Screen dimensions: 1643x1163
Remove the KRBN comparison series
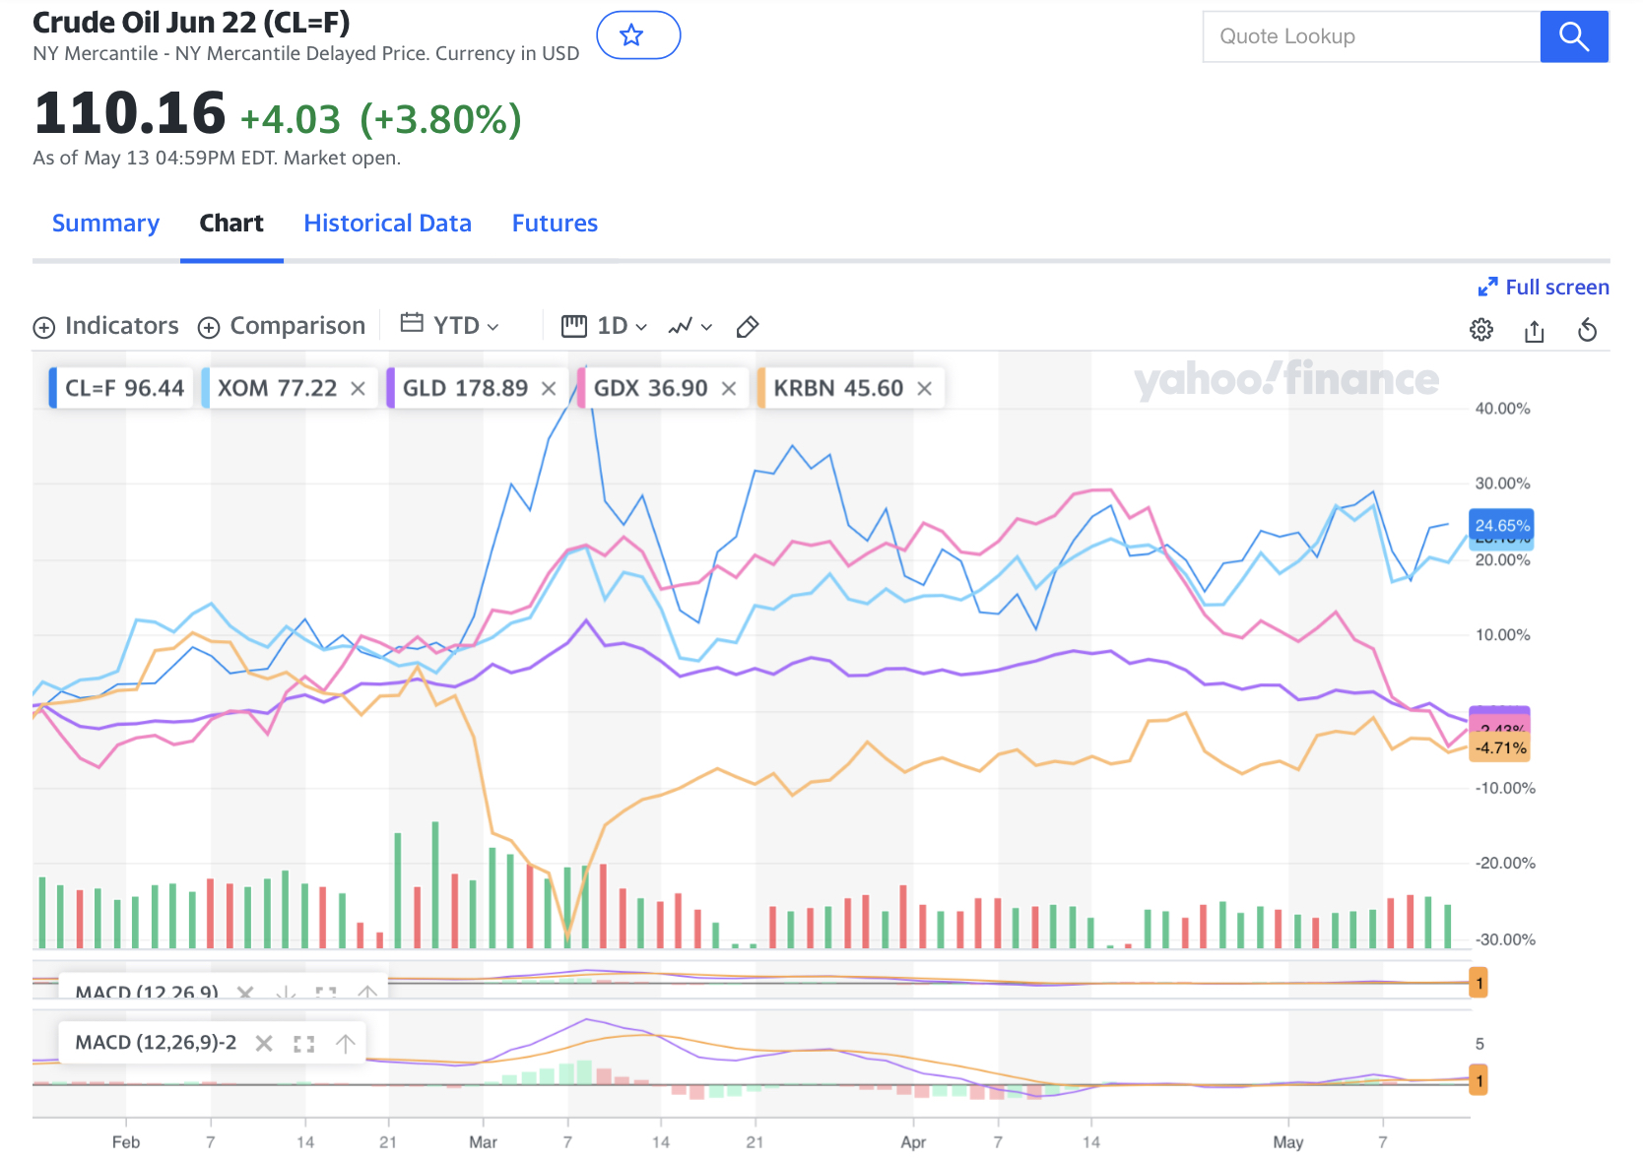click(x=924, y=389)
